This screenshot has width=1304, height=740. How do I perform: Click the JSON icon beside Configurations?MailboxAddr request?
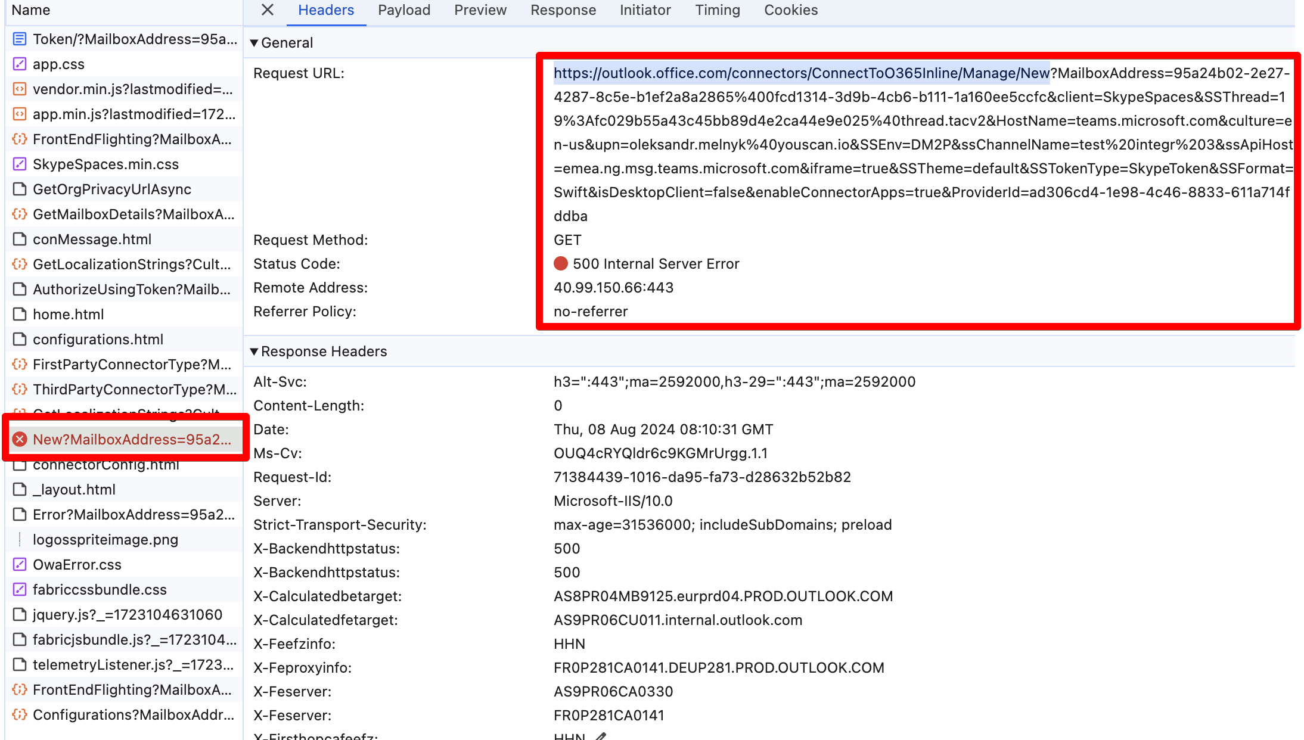pos(20,715)
